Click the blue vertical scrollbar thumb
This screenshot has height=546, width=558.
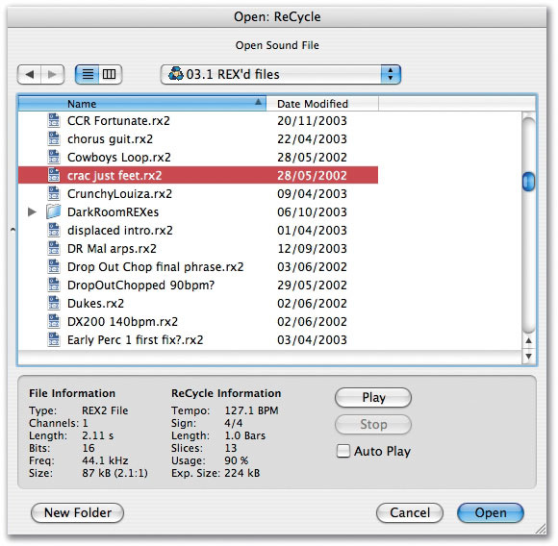tap(528, 182)
